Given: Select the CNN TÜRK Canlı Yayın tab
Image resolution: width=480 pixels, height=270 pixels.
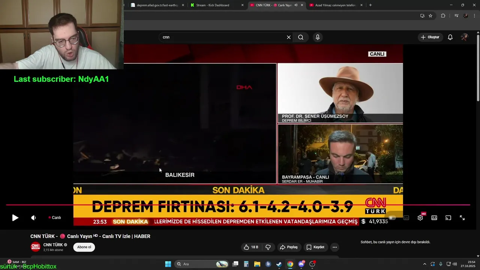Looking at the screenshot, I should [272, 5].
